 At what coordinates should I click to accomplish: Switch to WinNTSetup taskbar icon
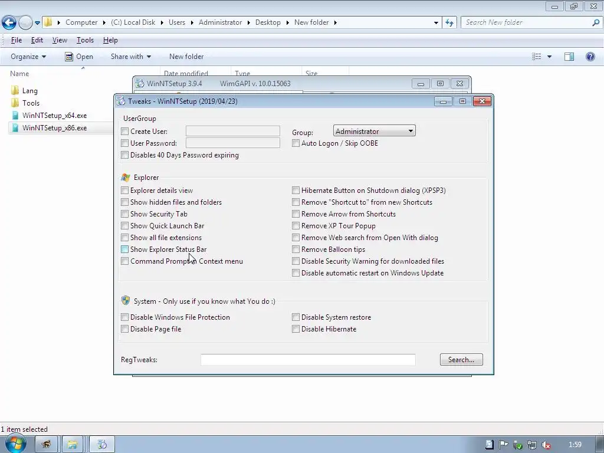point(102,445)
